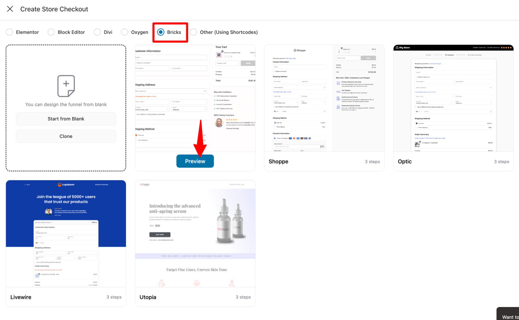Click the Start from Blank option
Image resolution: width=519 pixels, height=320 pixels.
(x=66, y=119)
